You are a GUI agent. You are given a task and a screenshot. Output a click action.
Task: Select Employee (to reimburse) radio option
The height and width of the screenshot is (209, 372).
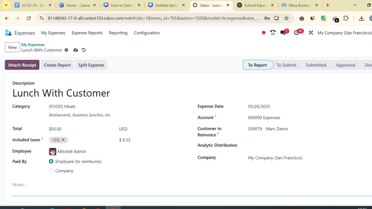(x=51, y=161)
